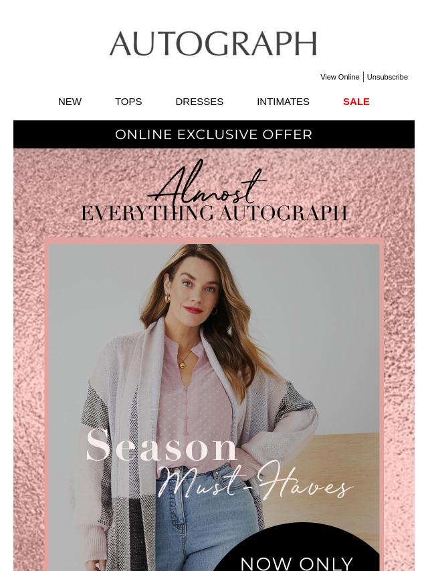This screenshot has width=428, height=571.
Task: Click the ONLINE EXCLUSIVE OFFER black banner
Action: (x=214, y=134)
